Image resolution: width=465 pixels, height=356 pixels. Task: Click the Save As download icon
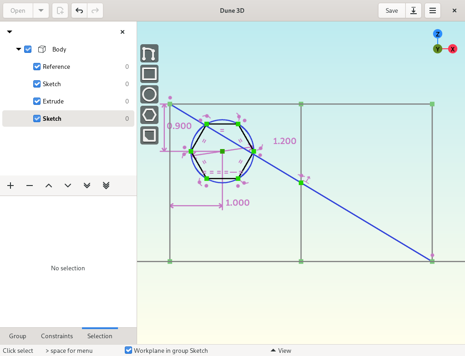coord(414,10)
